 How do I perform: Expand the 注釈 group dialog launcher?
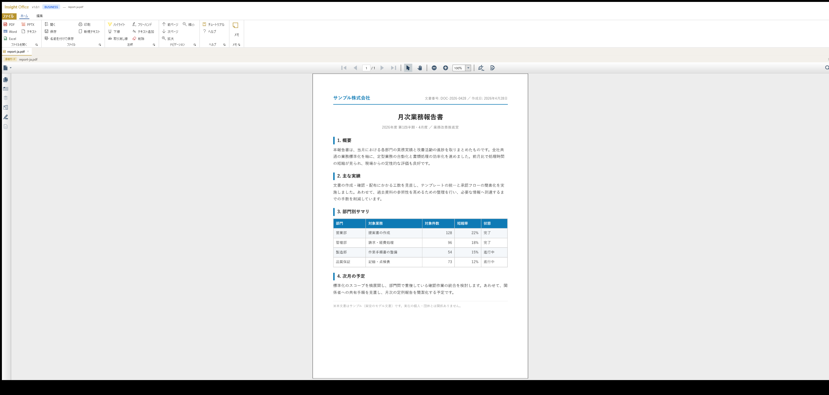pos(154,45)
